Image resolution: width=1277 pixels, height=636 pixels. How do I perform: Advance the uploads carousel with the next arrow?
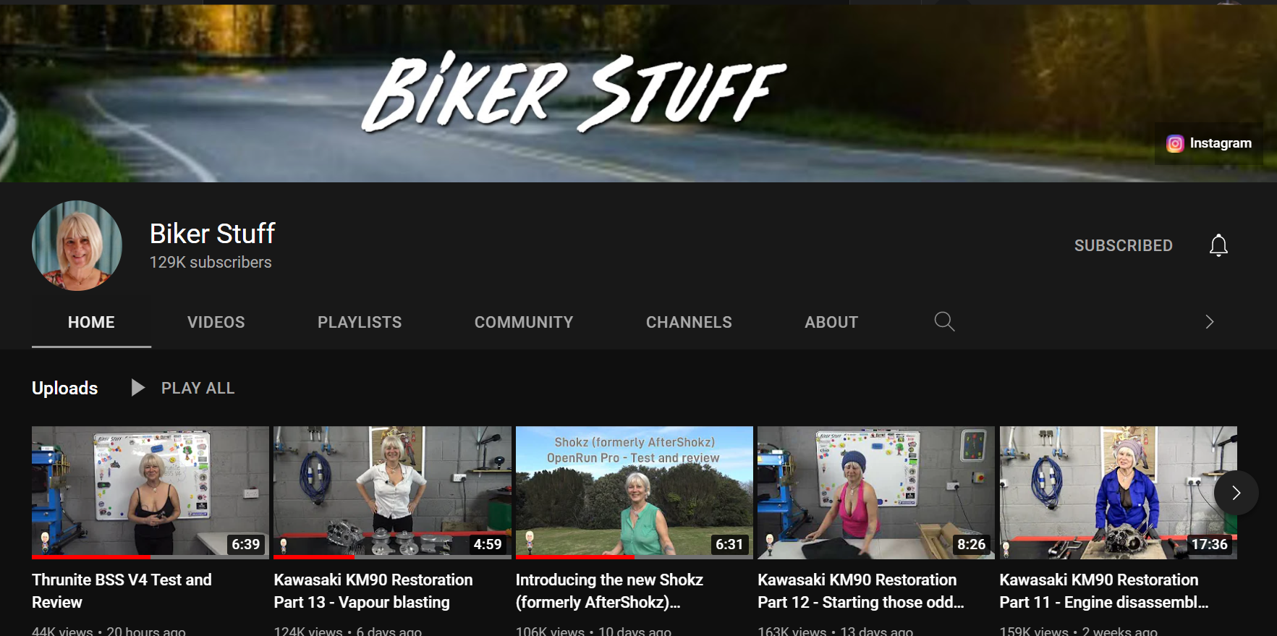[x=1236, y=493]
